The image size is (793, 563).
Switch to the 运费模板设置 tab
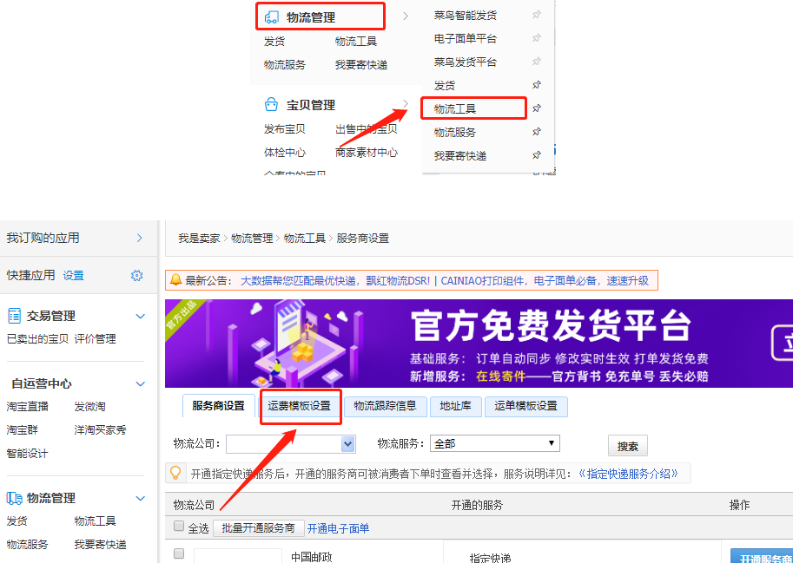coord(300,406)
